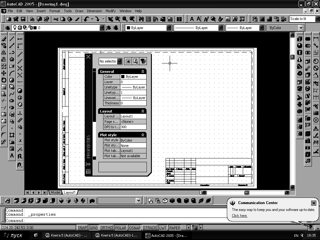
Task: Select the Move tool
Action: coord(4,73)
